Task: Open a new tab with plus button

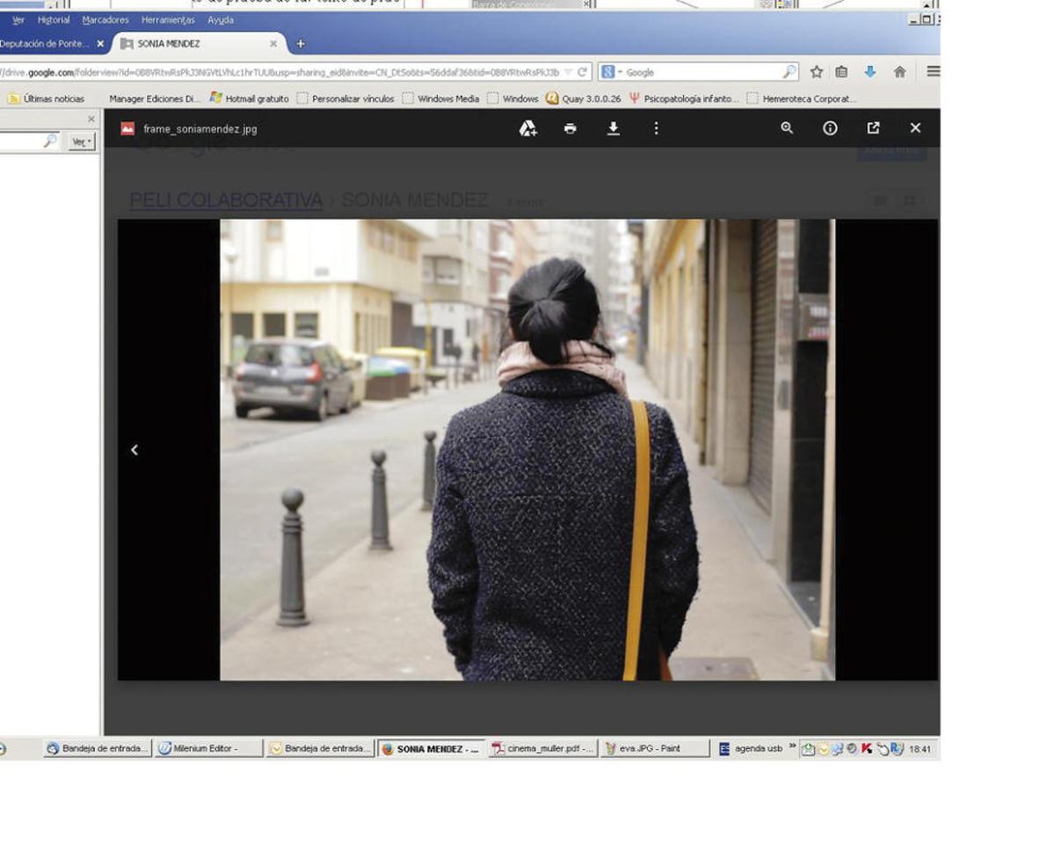Action: point(300,43)
